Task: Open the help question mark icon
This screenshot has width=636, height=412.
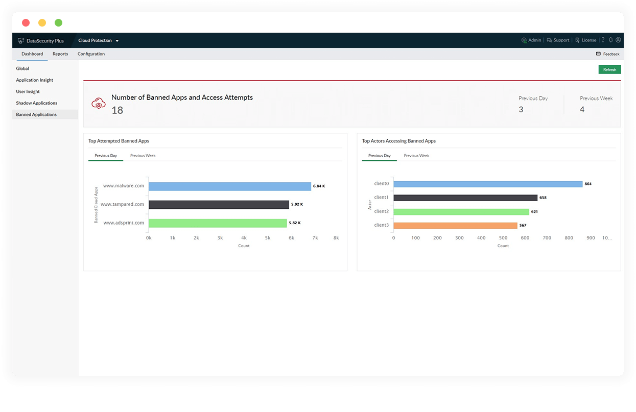Action: [603, 40]
